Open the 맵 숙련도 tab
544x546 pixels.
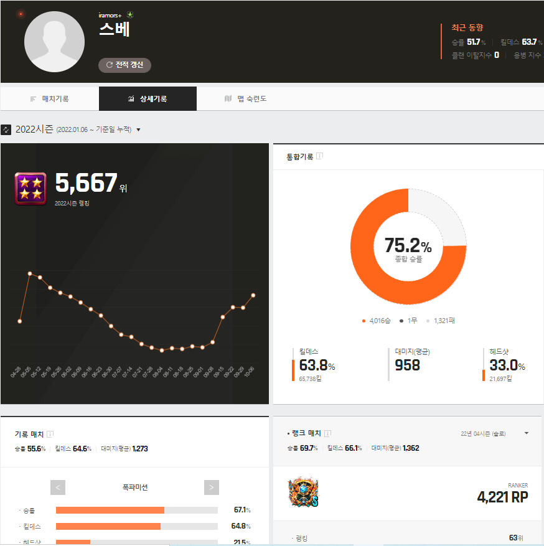(x=246, y=98)
